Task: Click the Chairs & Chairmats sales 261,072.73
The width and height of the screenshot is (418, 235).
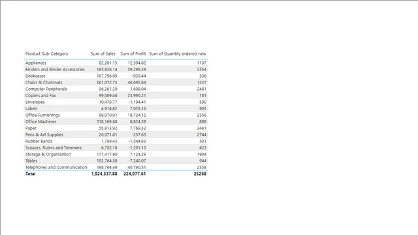Action: click(107, 82)
